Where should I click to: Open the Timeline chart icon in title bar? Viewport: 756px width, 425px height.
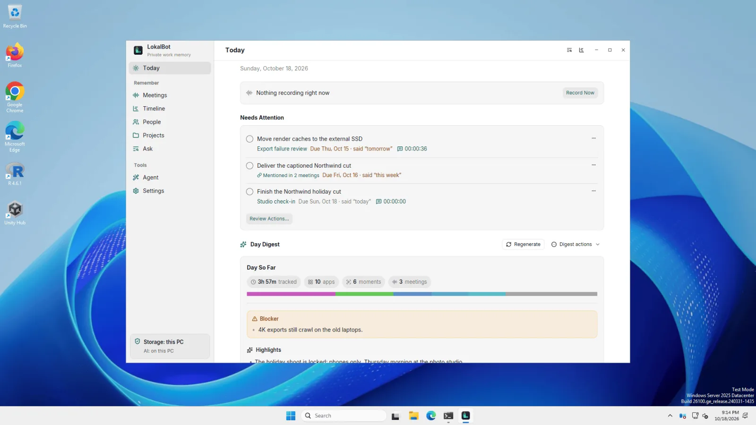coord(582,50)
